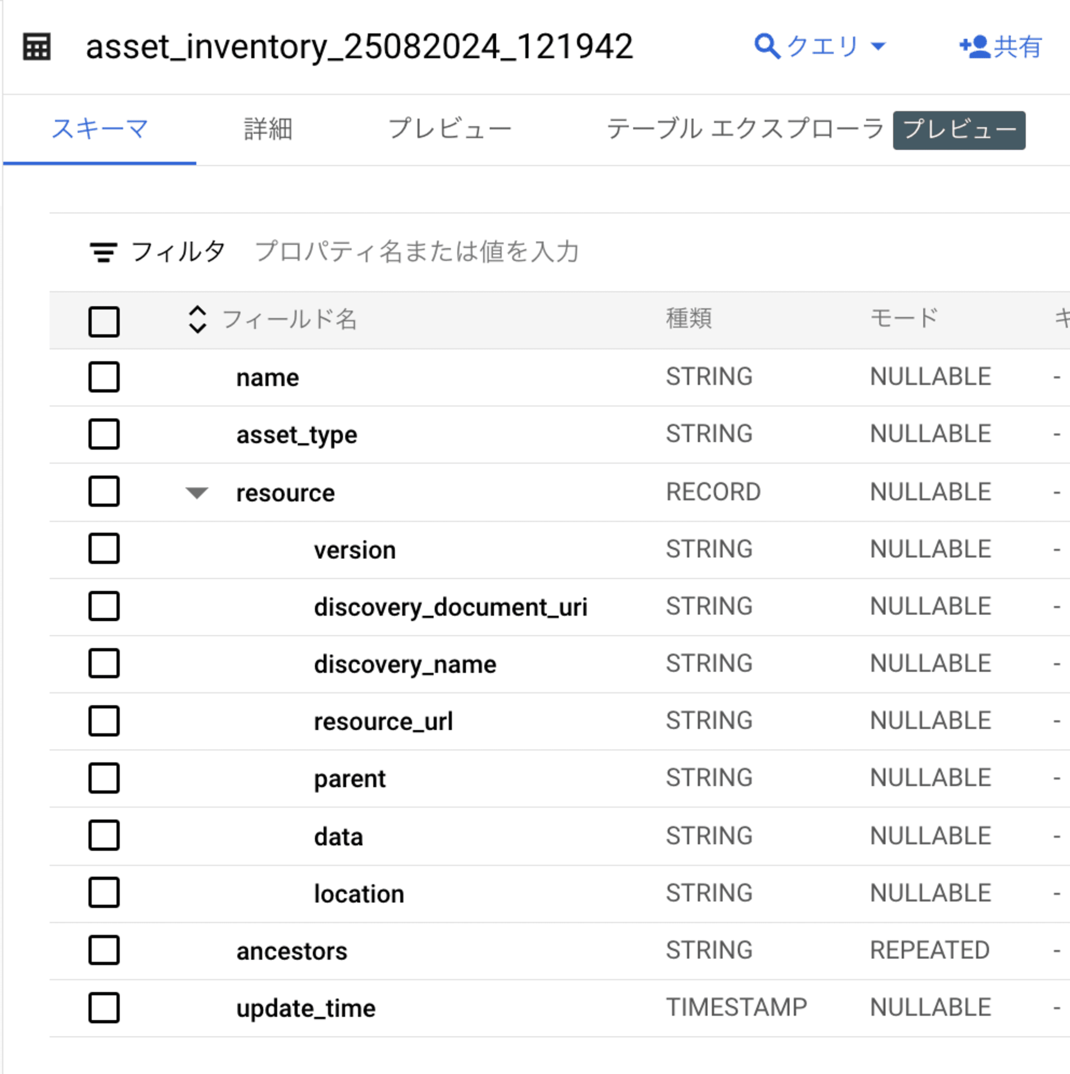Screen dimensions: 1070x1074
Task: Toggle the select-all header checkbox
Action: (104, 321)
